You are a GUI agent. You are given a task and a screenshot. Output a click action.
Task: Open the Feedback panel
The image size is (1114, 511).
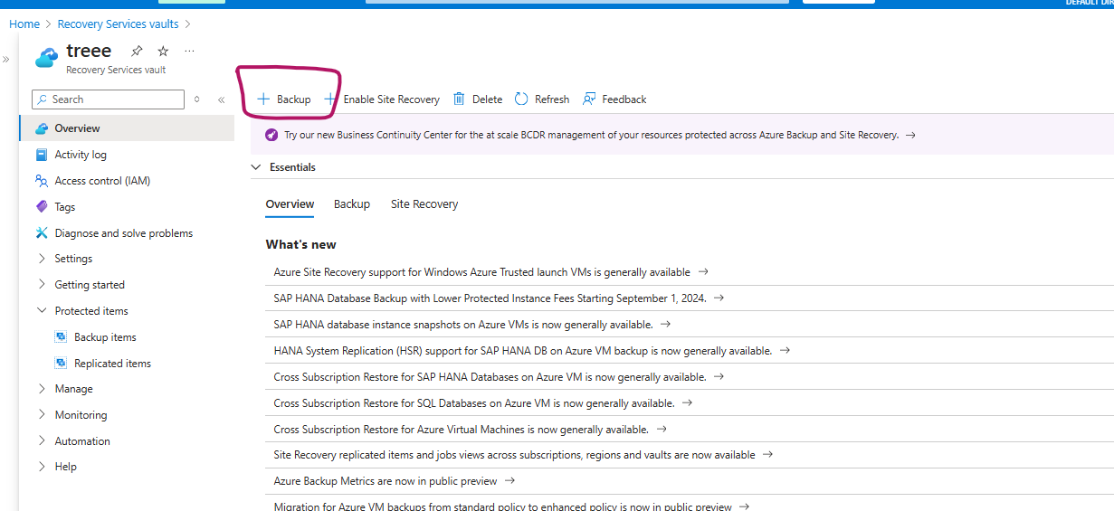(x=614, y=99)
